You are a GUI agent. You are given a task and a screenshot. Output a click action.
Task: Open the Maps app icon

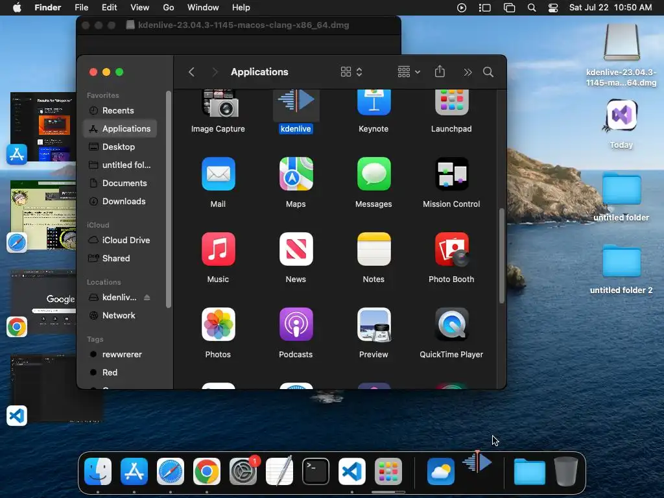[x=296, y=174]
